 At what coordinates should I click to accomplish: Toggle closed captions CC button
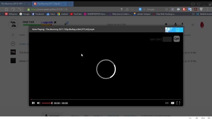click(172, 103)
